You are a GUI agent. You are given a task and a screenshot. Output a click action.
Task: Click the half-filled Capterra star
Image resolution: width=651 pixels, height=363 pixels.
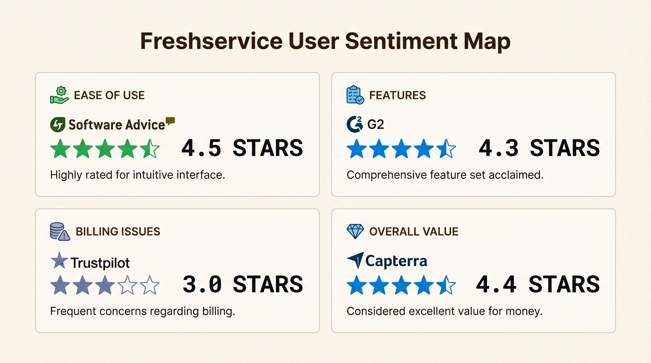click(x=446, y=285)
